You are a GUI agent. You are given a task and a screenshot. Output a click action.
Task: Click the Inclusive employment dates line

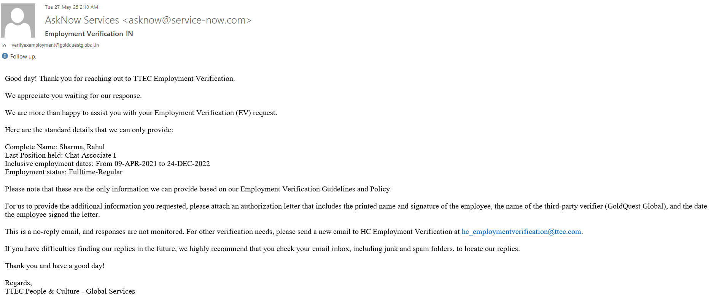pos(107,164)
